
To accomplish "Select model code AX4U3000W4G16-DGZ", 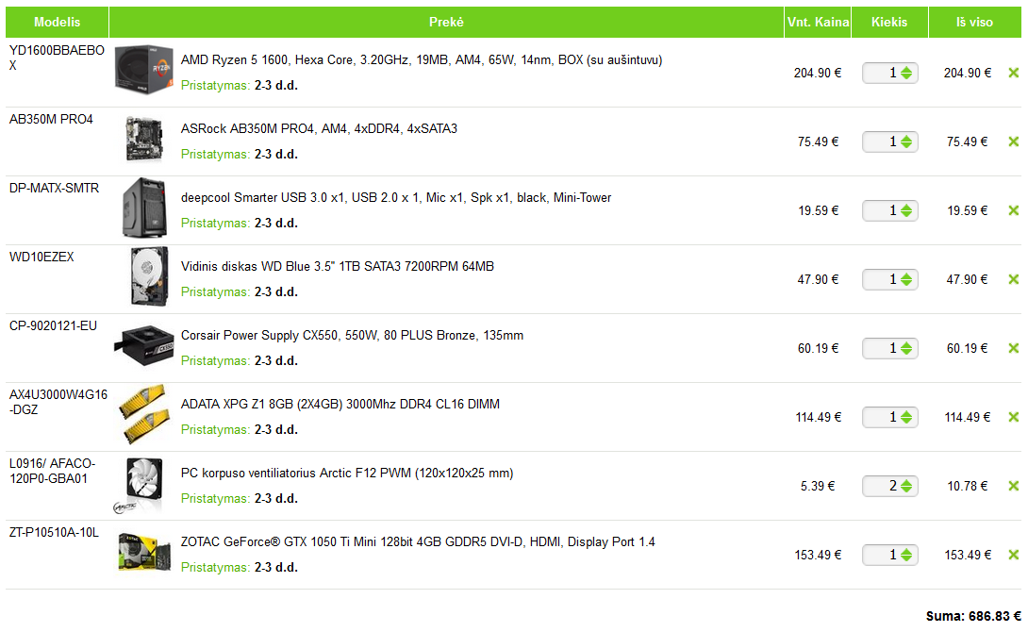I will click(x=58, y=402).
